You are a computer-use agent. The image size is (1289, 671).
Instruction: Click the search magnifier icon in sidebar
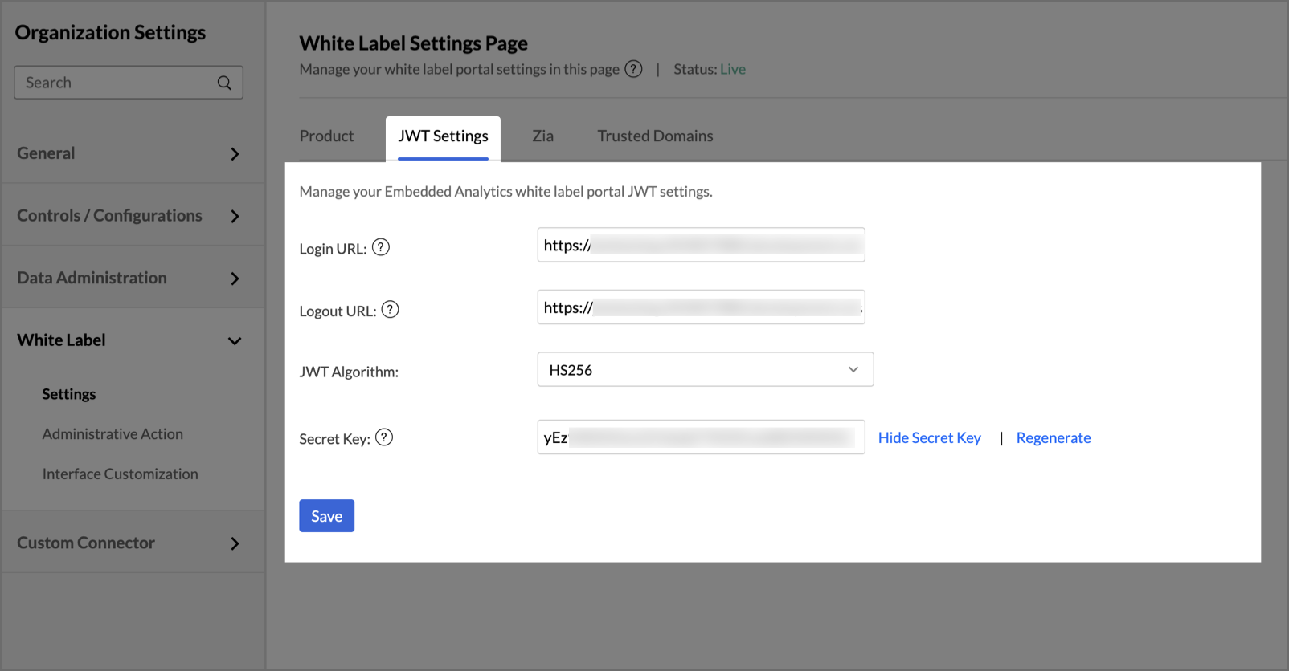tap(224, 83)
